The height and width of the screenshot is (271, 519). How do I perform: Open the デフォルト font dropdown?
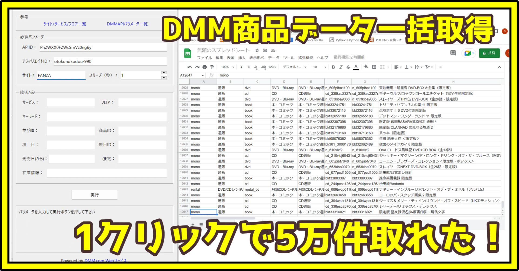tap(294, 67)
